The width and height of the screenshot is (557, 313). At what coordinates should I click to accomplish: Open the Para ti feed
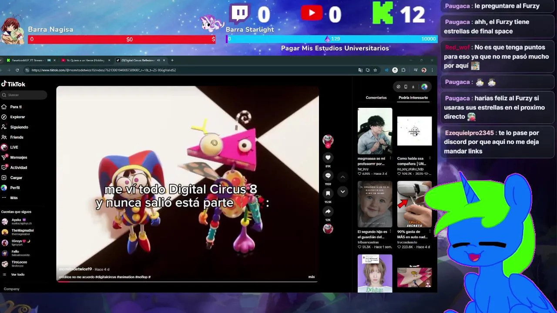point(12,107)
